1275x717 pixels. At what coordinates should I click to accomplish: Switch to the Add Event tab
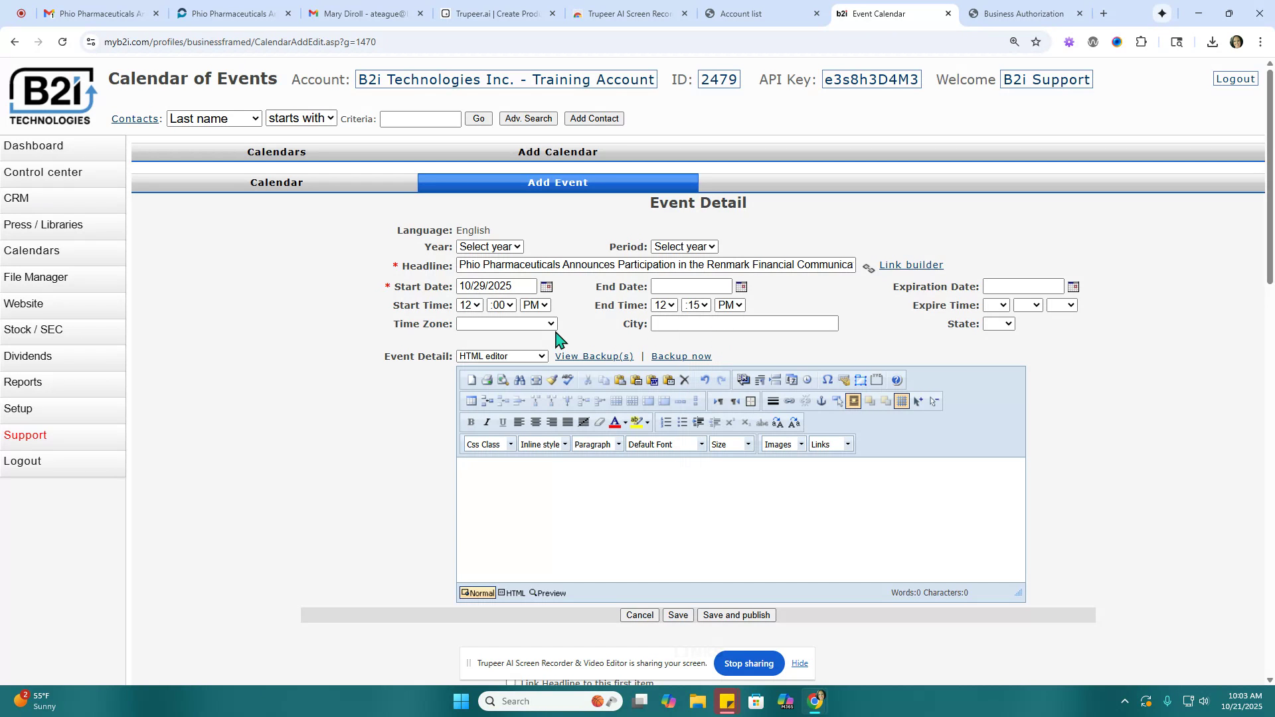[x=557, y=182]
